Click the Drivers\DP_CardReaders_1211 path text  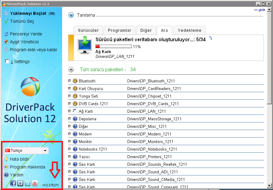154,89
